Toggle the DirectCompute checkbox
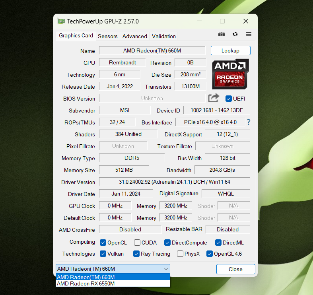The height and width of the screenshot is (295, 313). coord(167,243)
